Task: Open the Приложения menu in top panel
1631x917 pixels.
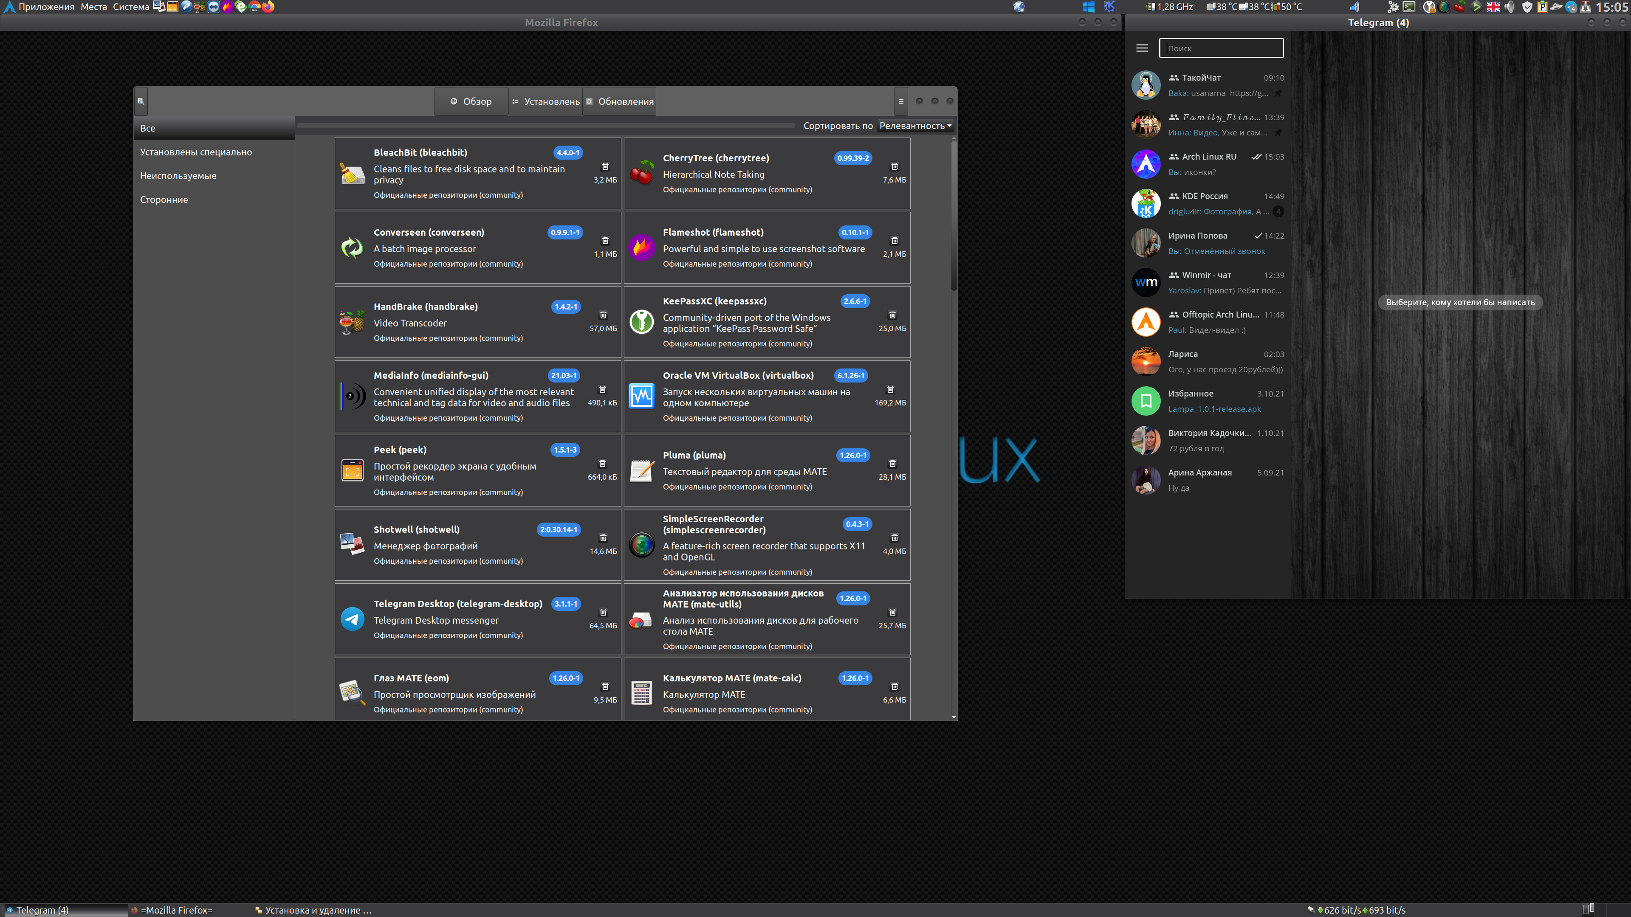Action: coord(46,7)
